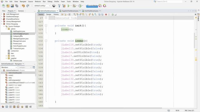The width and height of the screenshot is (200, 112).
Task: Click the red breakpoint icon in editor toolbar
Action: point(106,15)
